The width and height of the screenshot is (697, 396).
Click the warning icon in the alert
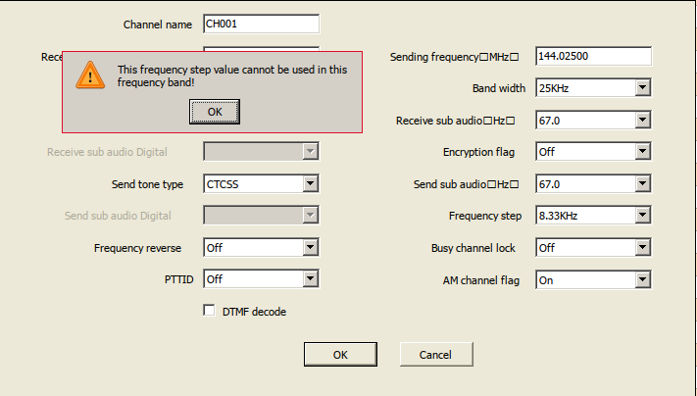(x=90, y=74)
